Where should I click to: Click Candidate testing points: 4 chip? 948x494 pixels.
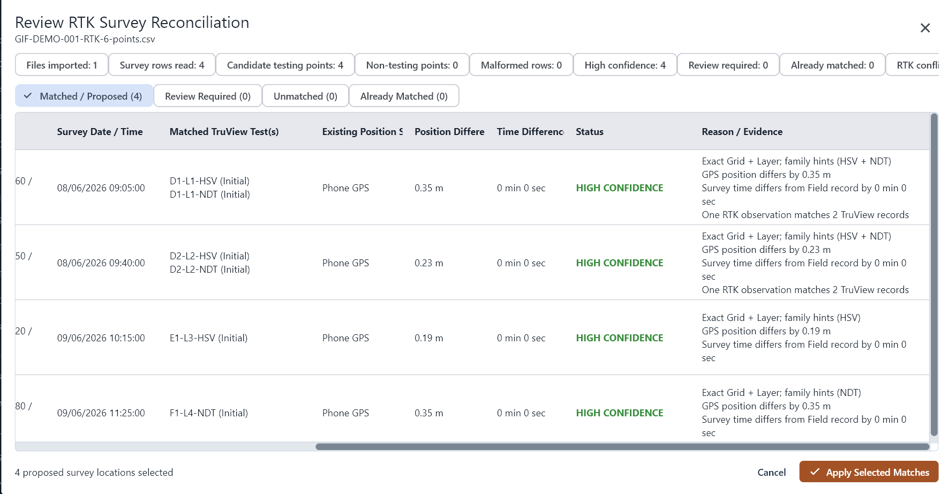point(285,65)
